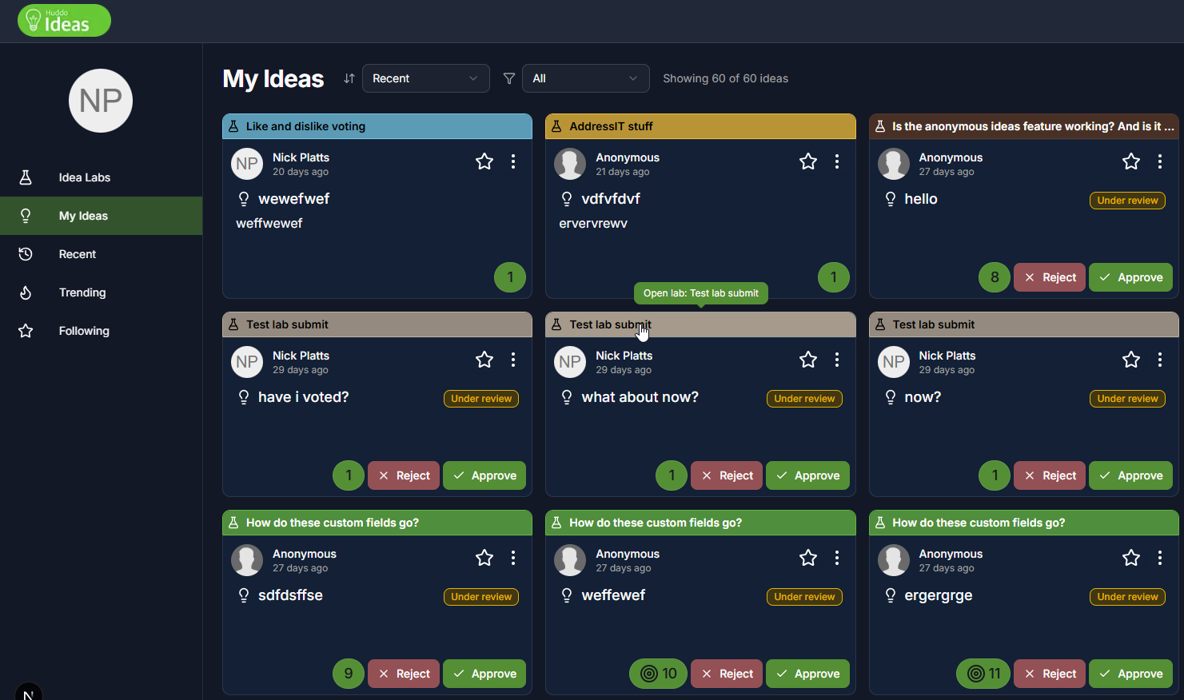
Task: Open Recent in the sidebar
Action: coord(101,254)
